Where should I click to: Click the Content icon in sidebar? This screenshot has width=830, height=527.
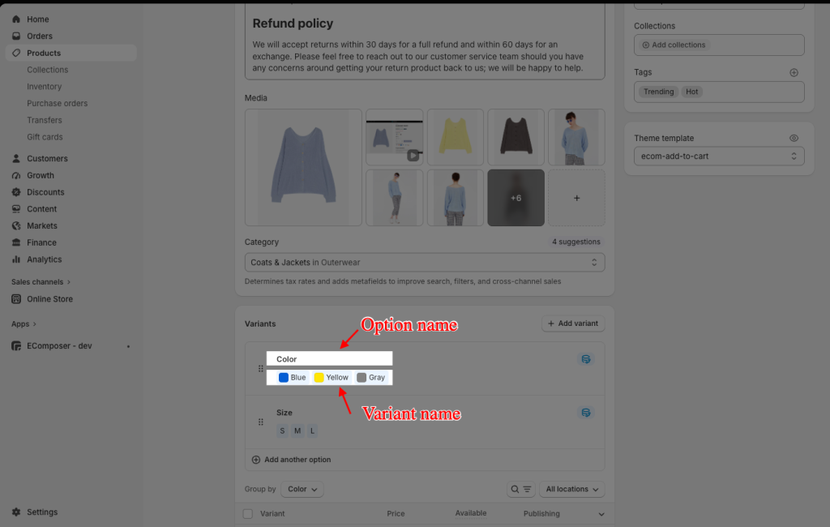coord(16,209)
